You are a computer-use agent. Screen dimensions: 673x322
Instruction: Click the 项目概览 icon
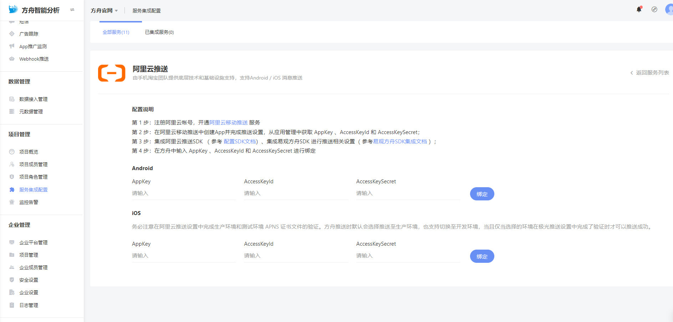click(x=12, y=152)
